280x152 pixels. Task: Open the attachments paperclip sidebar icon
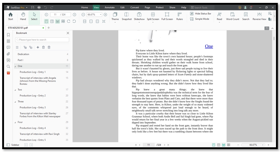coord(8,54)
